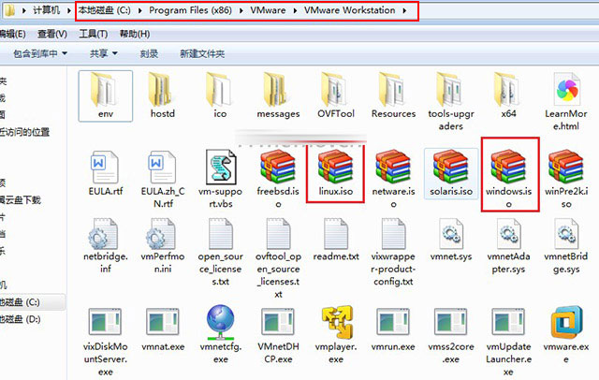Select the linux.iso archive icon
Viewport: 599px width, 380px height.
pos(335,167)
